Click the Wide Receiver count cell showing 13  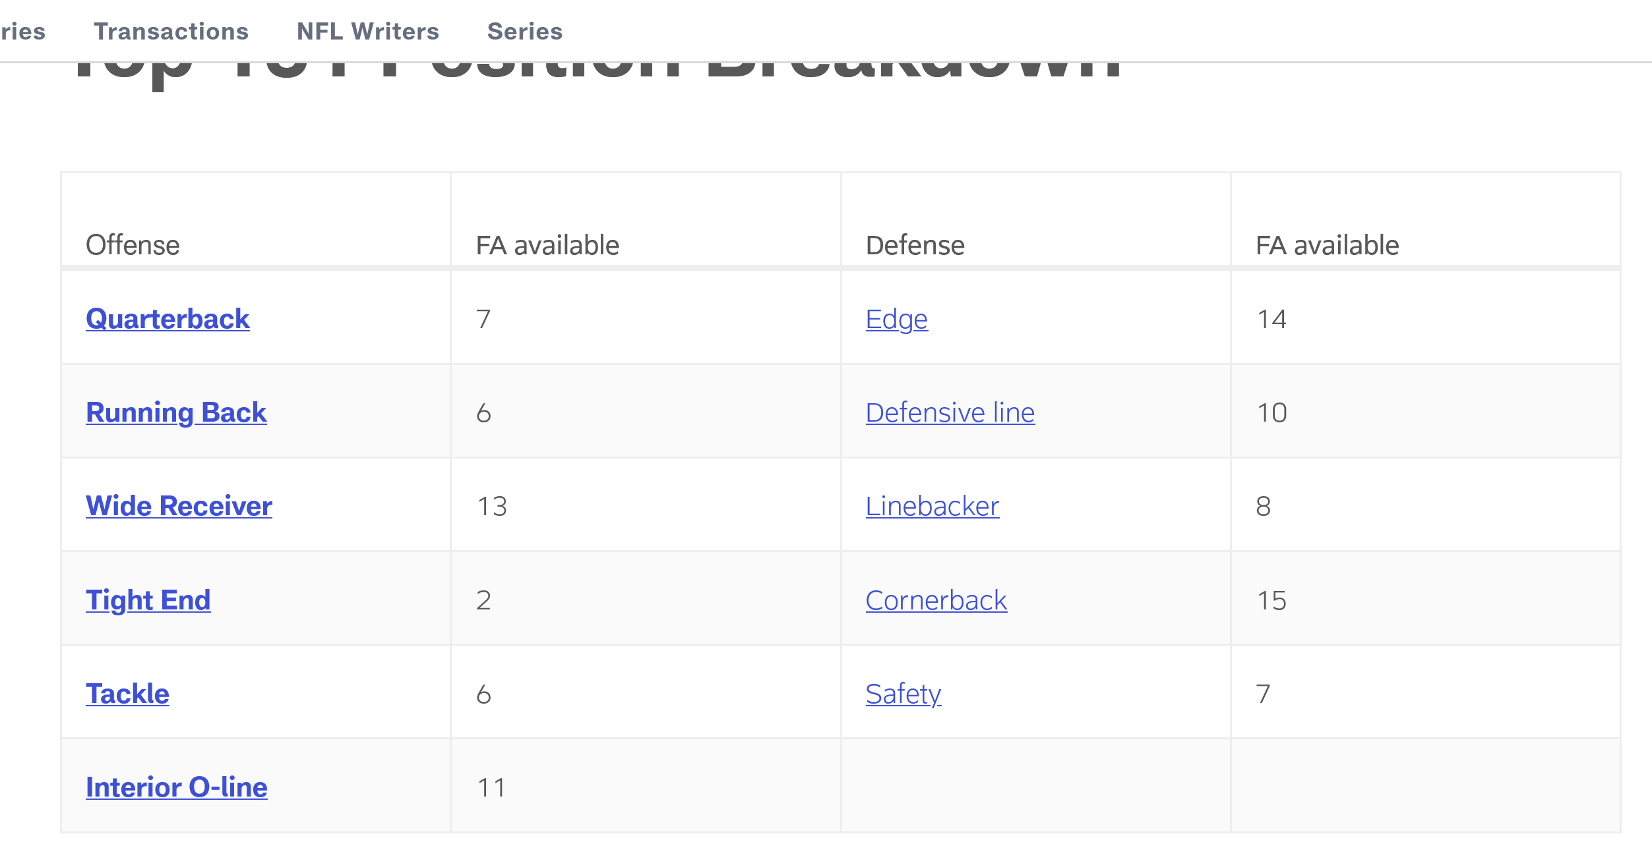pyautogui.click(x=646, y=505)
